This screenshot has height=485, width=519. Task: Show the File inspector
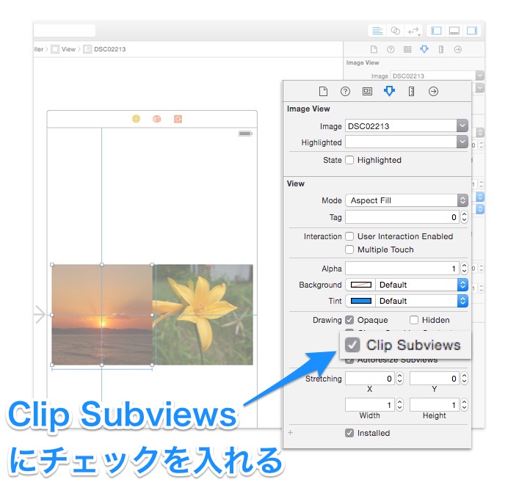point(323,92)
